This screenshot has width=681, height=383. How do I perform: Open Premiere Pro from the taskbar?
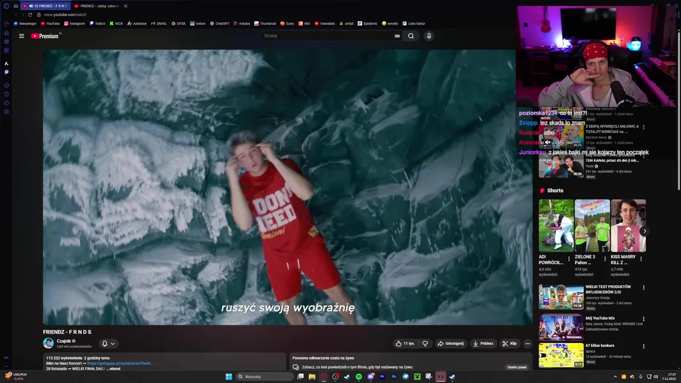pos(382,377)
